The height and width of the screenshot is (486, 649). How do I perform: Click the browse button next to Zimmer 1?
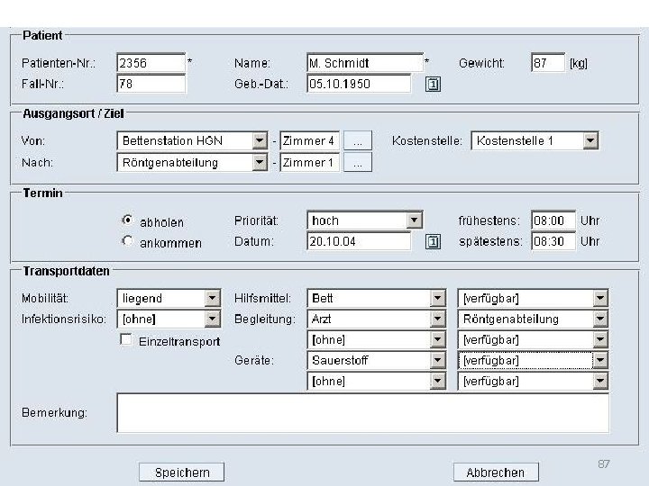pyautogui.click(x=358, y=162)
